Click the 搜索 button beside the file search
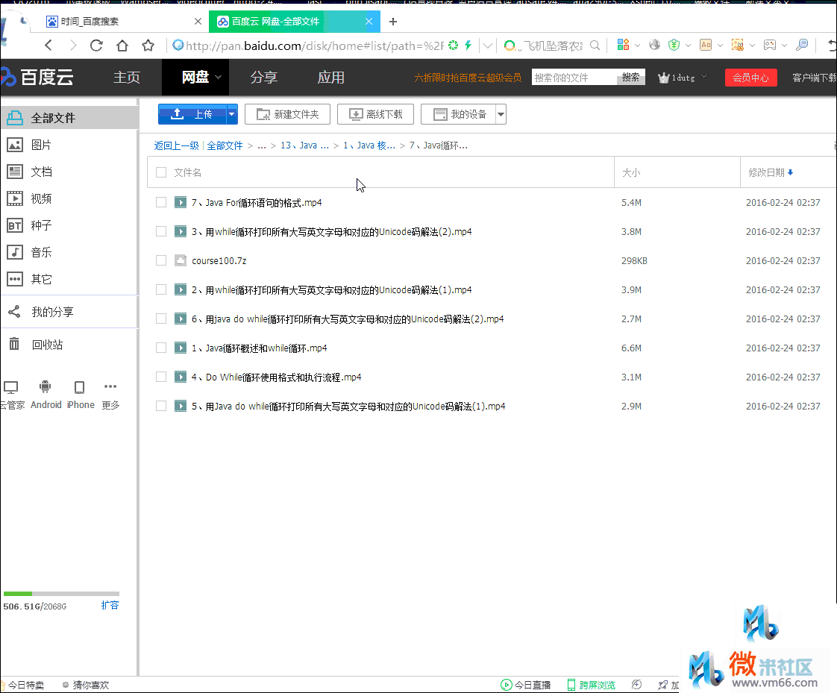The image size is (837, 693). coord(630,78)
